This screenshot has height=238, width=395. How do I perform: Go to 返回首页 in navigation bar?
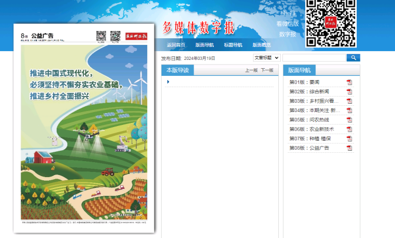(x=176, y=45)
